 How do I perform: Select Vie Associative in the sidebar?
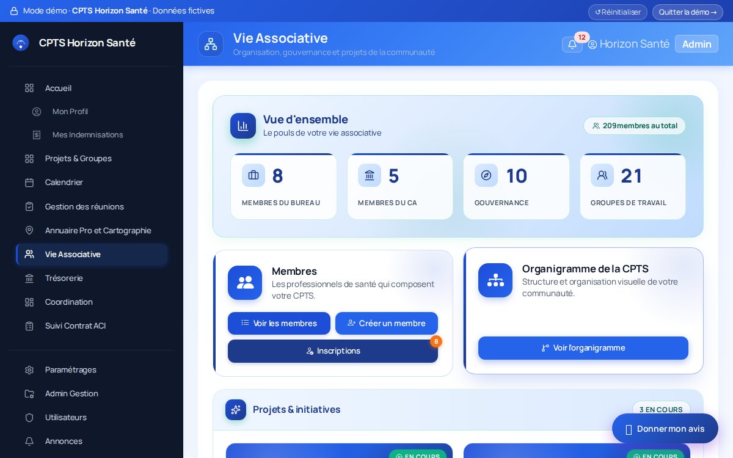click(92, 255)
